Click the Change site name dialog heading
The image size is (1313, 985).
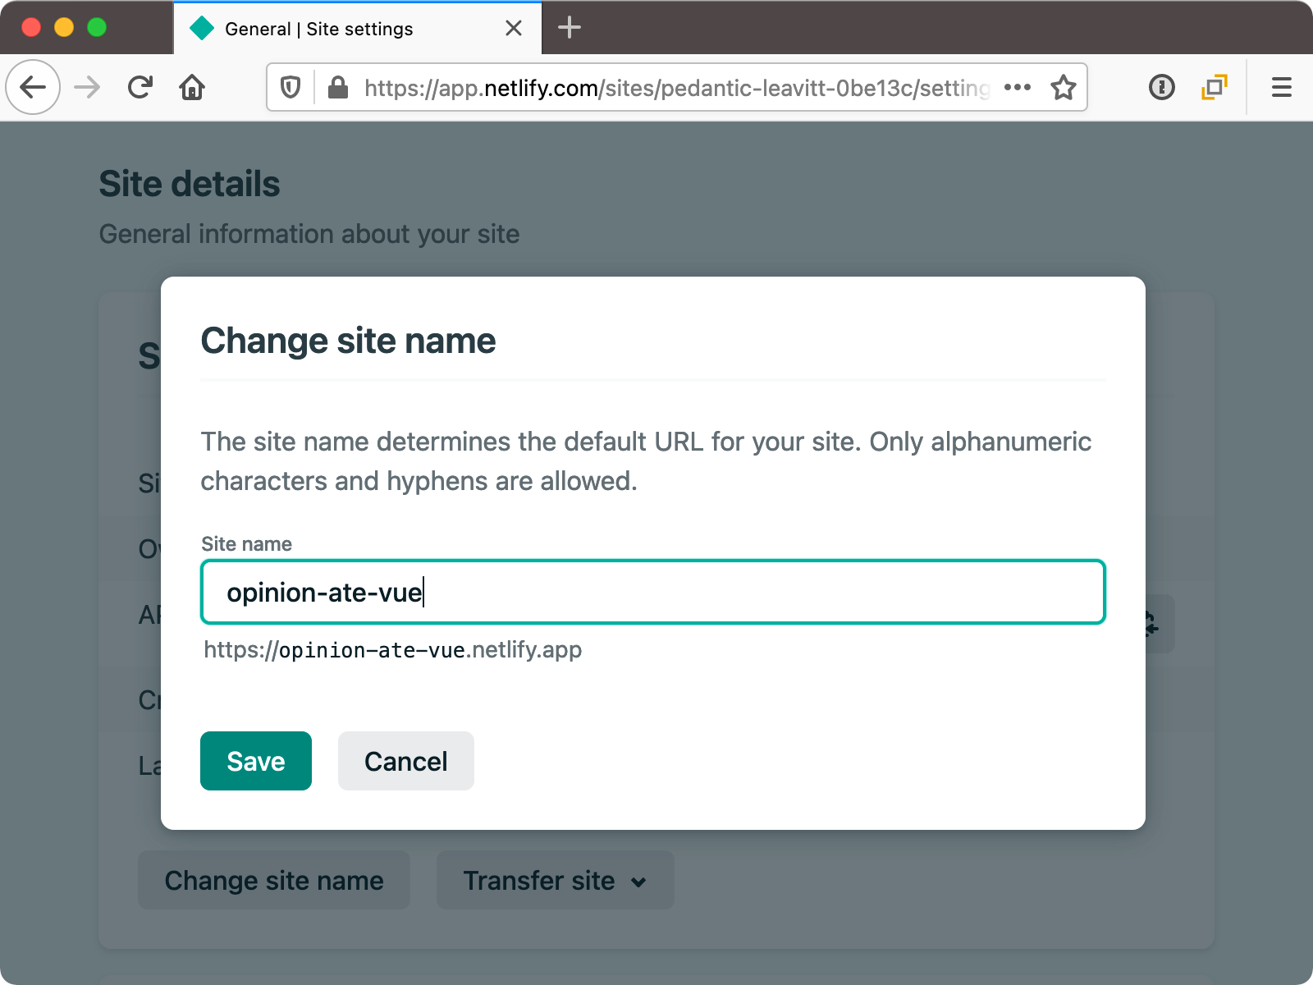pos(348,341)
